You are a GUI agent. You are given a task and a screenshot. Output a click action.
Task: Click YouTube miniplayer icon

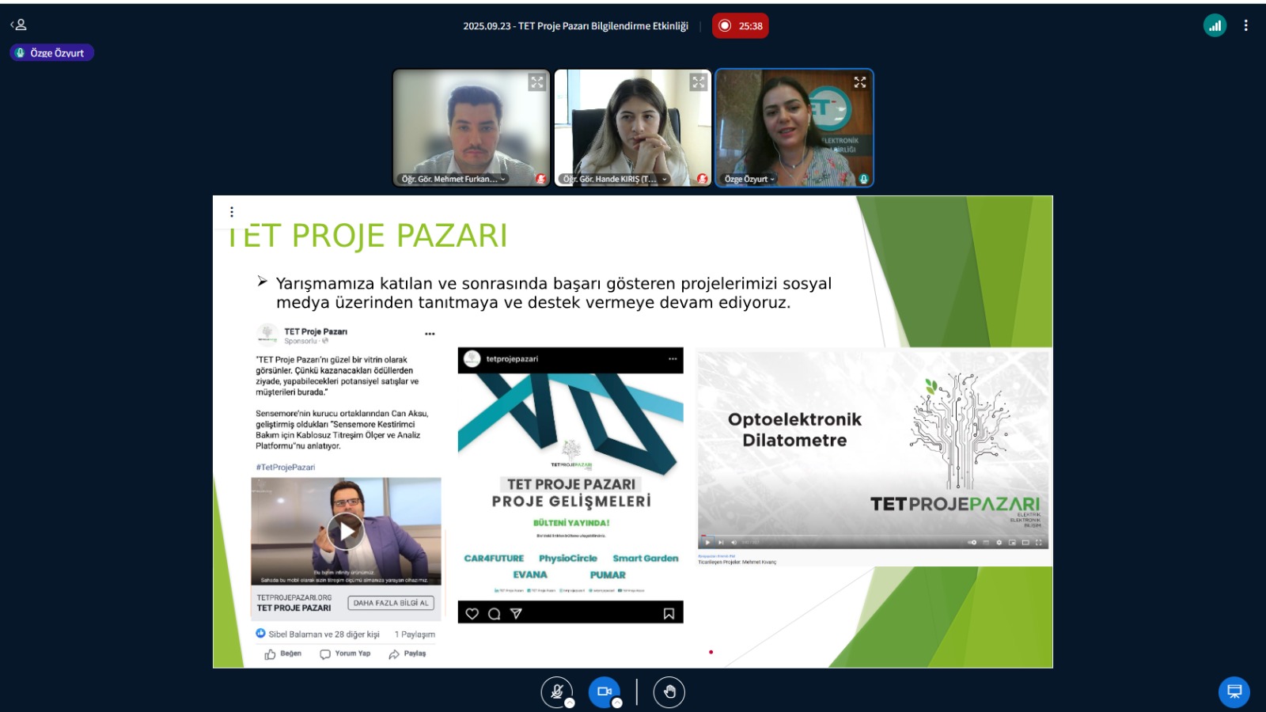click(x=1012, y=543)
